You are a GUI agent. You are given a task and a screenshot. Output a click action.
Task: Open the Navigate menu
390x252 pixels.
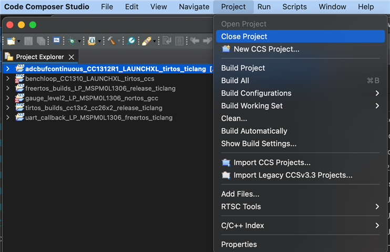point(194,7)
